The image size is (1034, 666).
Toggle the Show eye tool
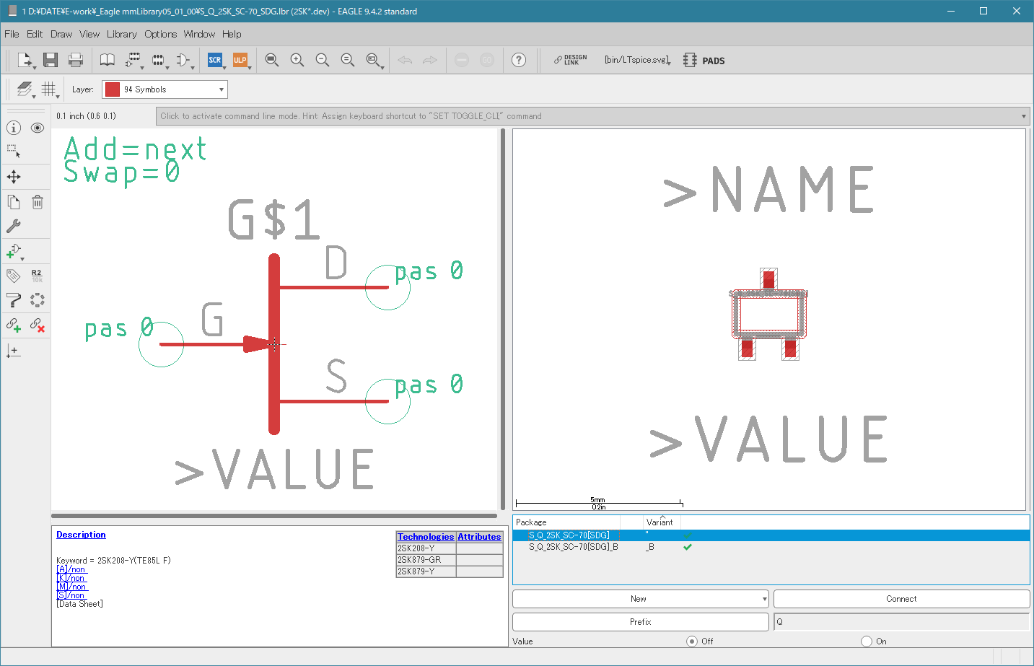[38, 128]
